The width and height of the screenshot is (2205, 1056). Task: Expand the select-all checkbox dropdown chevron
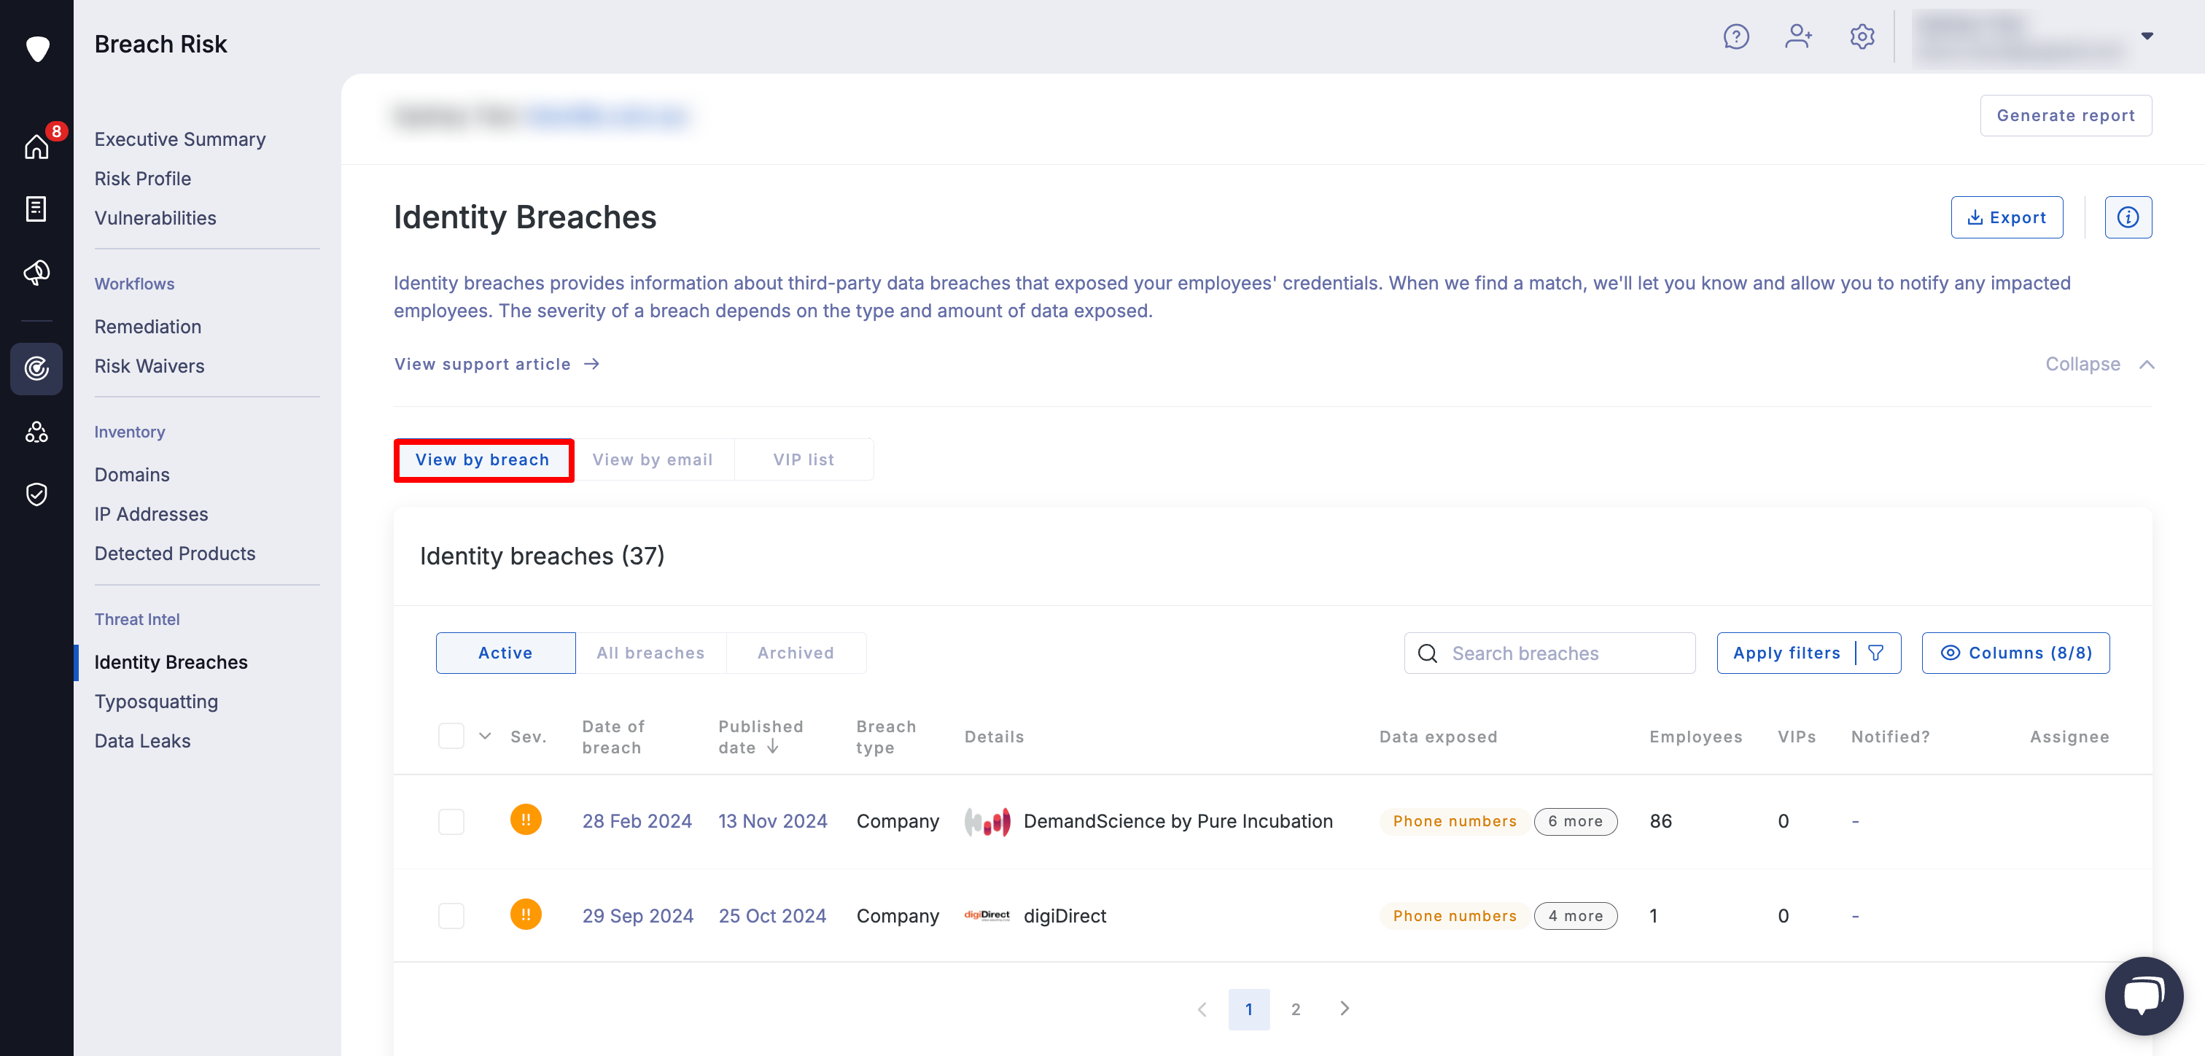[484, 736]
